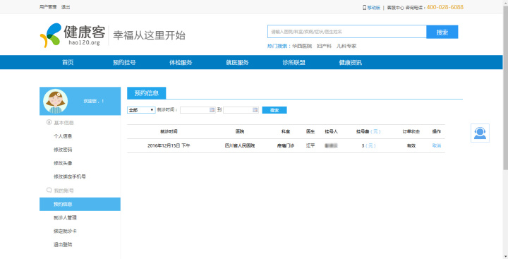Click the top blue 搜索 button
Image resolution: width=508 pixels, height=259 pixels.
[442, 32]
